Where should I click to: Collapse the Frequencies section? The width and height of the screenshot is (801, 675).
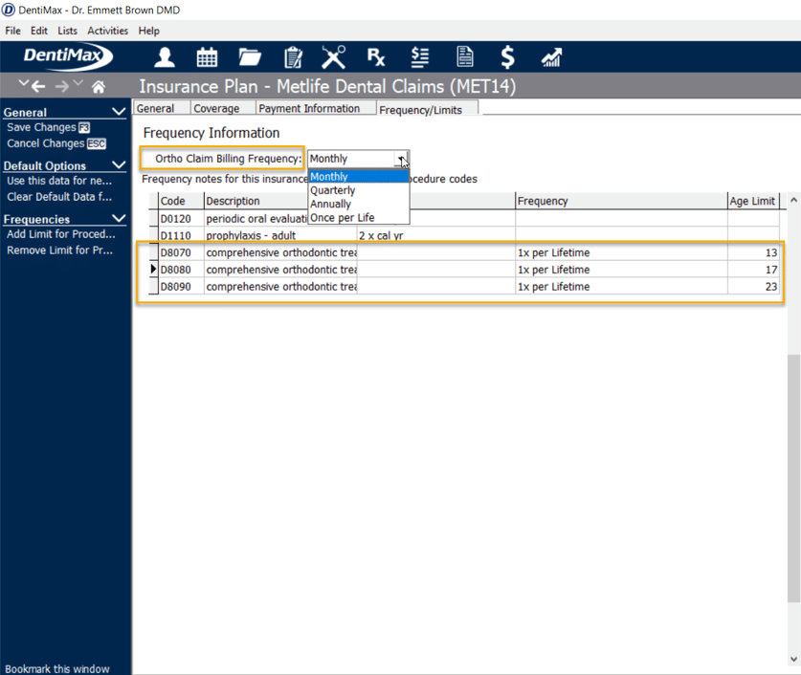click(x=120, y=219)
